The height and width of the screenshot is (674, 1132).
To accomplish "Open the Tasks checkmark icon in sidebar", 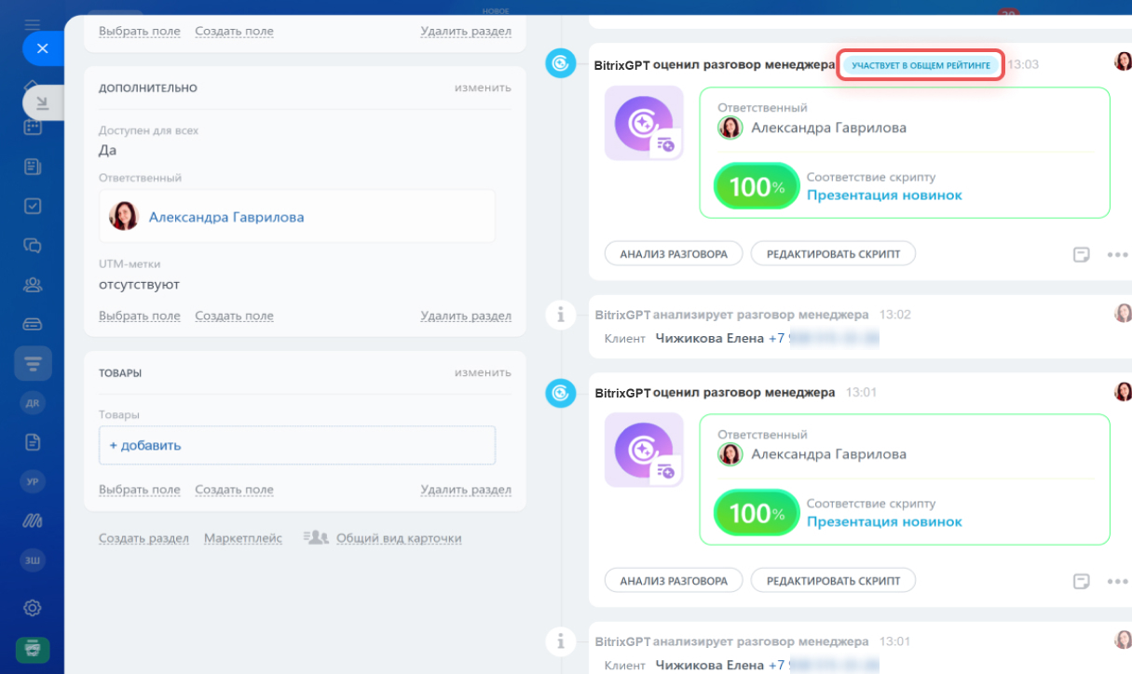I will [33, 206].
